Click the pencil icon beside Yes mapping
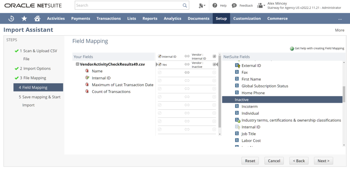 tap(160, 65)
